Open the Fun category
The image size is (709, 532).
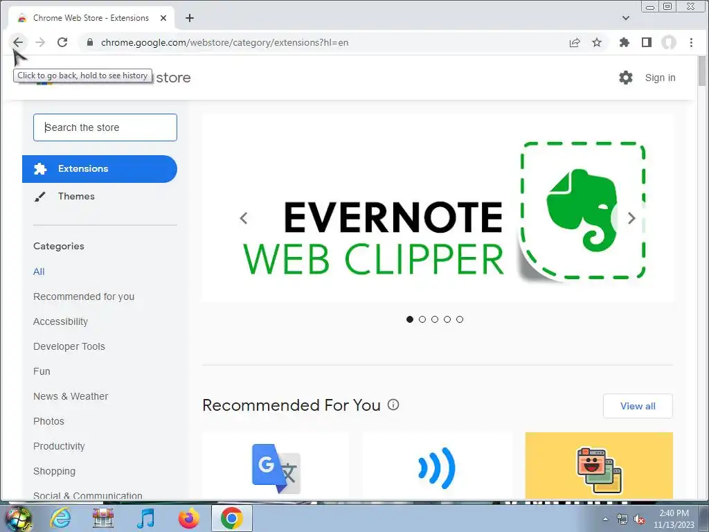[42, 371]
